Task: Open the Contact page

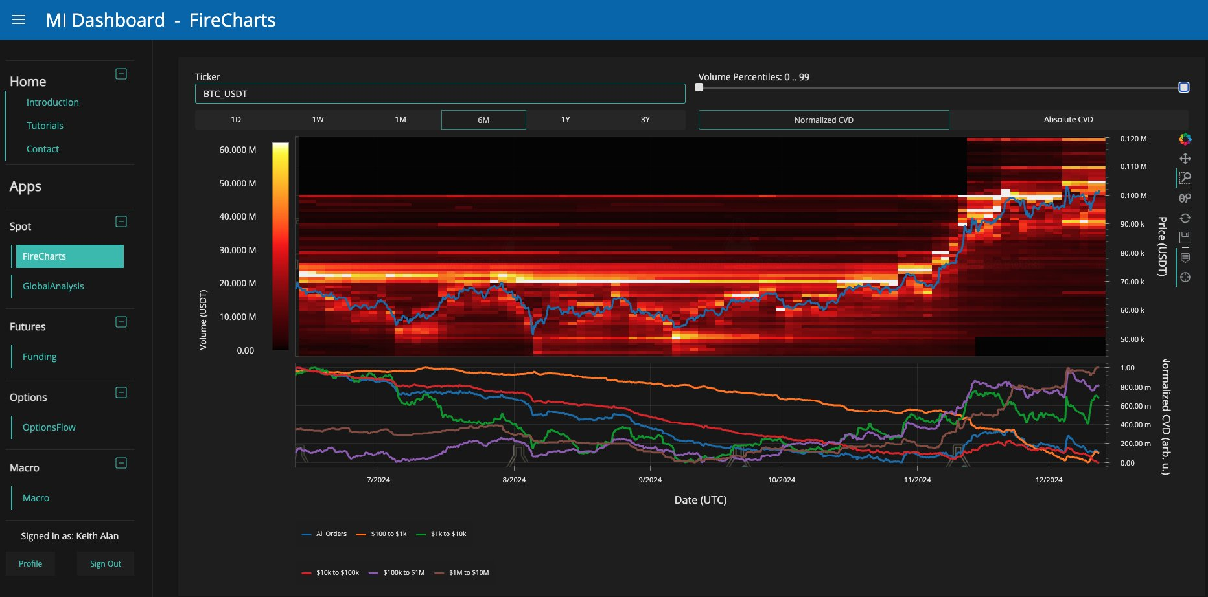Action: pyautogui.click(x=43, y=149)
